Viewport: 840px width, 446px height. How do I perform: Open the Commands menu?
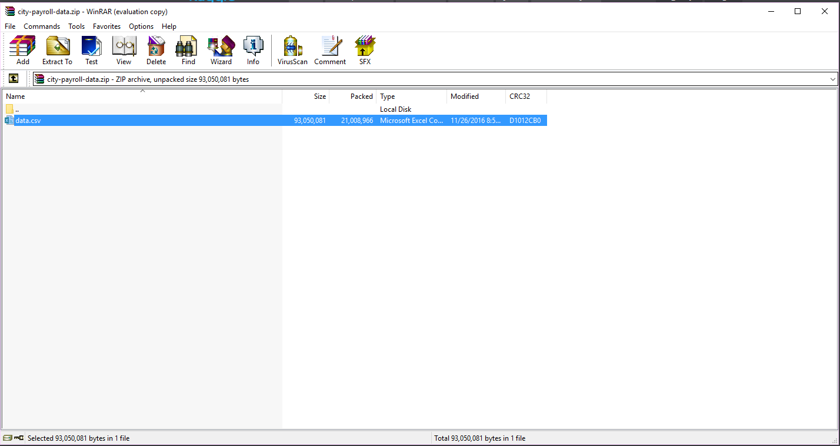(x=42, y=26)
